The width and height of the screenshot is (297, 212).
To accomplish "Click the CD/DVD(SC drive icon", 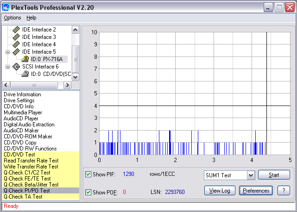I will coord(25,74).
